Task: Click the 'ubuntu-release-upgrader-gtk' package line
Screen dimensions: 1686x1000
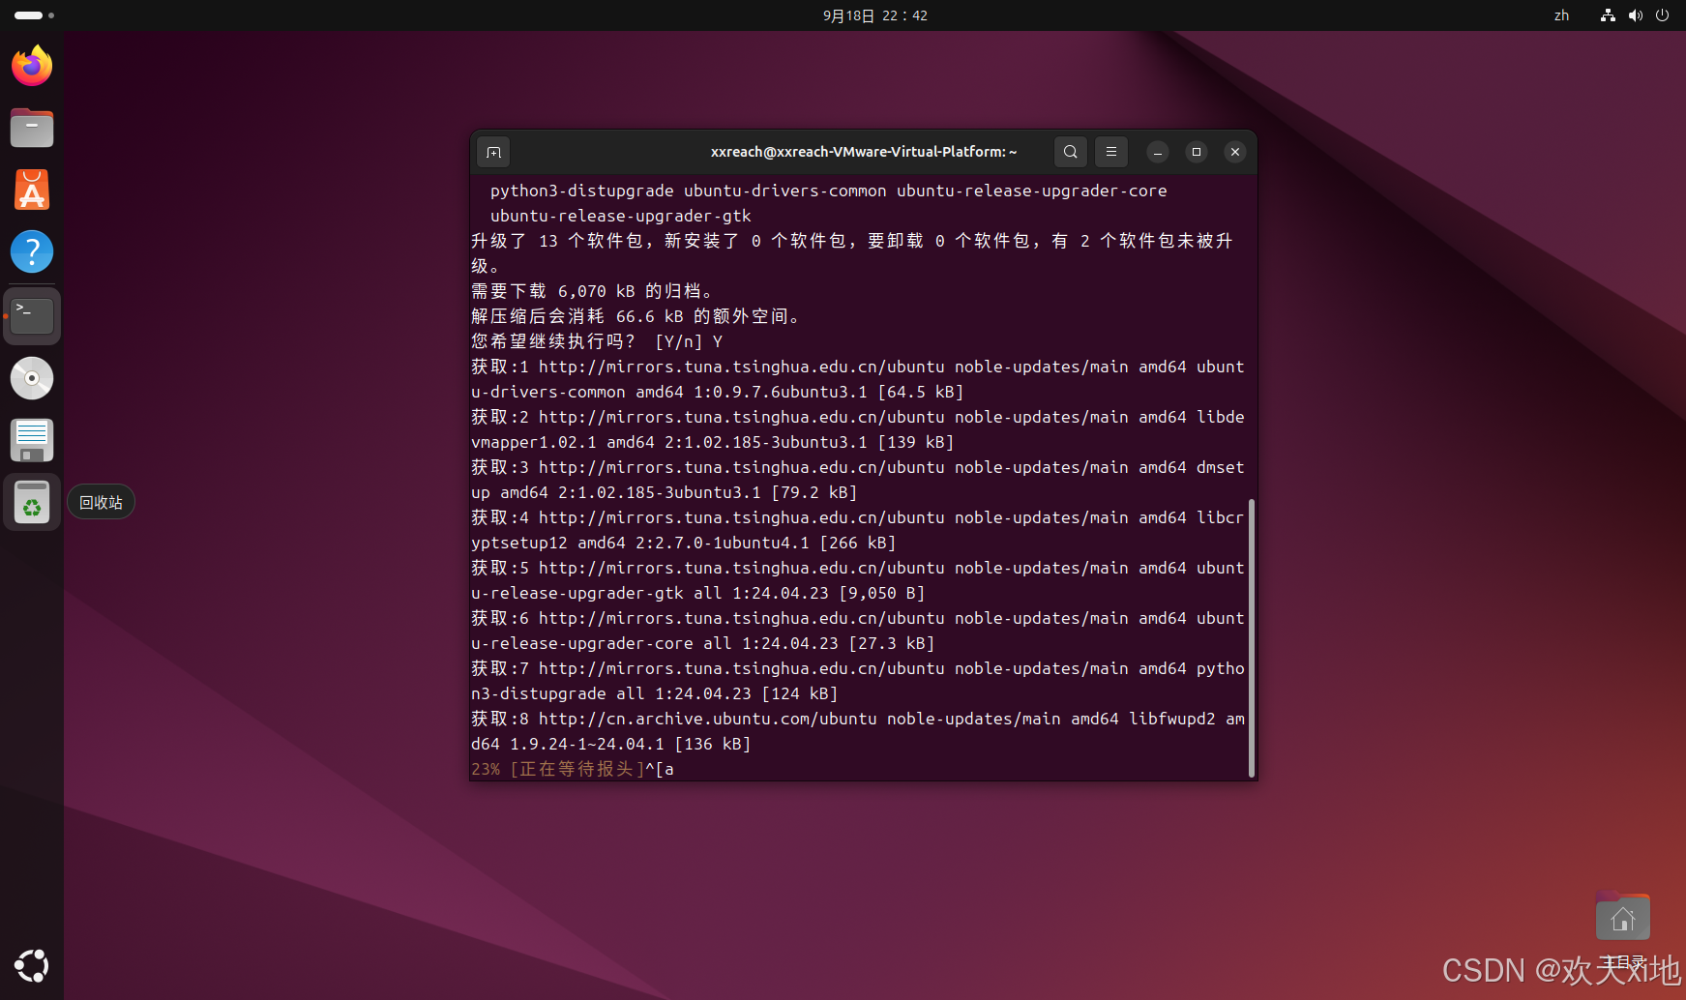Action: (x=621, y=216)
